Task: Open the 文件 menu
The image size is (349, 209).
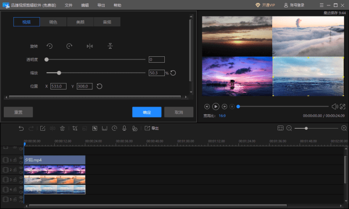Action: click(69, 5)
